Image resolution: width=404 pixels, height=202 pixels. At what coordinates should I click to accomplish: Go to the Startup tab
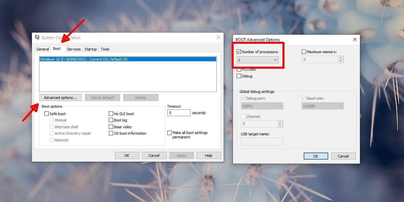(x=91, y=49)
